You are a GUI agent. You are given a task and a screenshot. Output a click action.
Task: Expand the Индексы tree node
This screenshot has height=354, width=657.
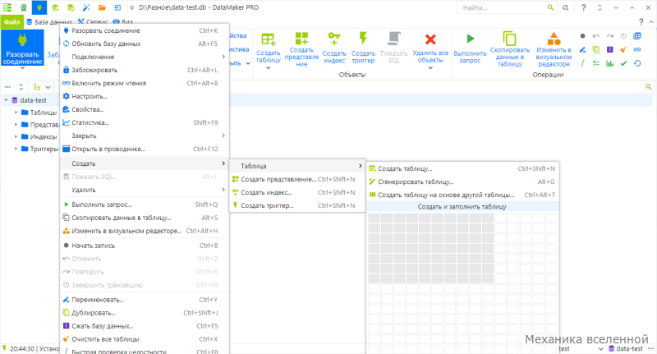[16, 136]
